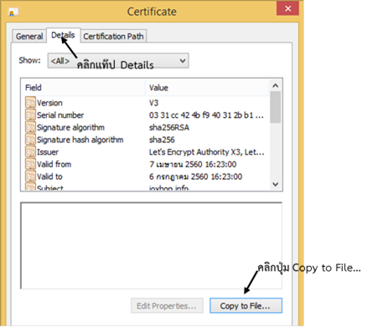
Task: Select the Details tab
Action: [x=63, y=35]
